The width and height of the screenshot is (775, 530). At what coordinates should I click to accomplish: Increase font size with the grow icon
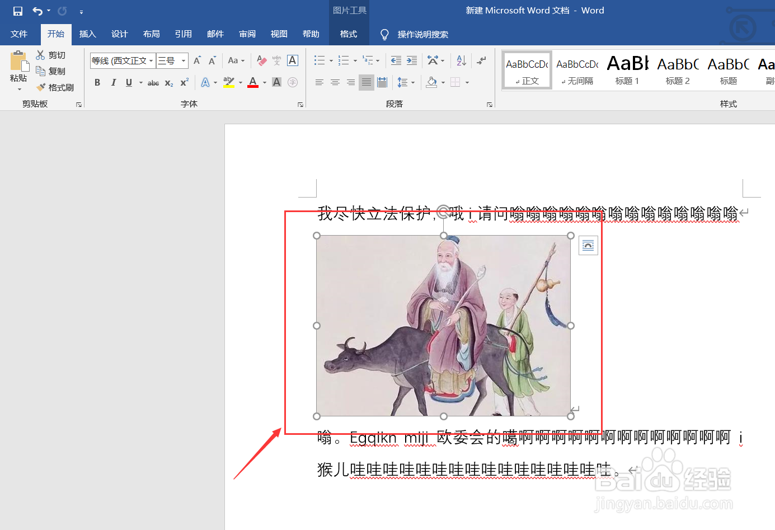197,60
